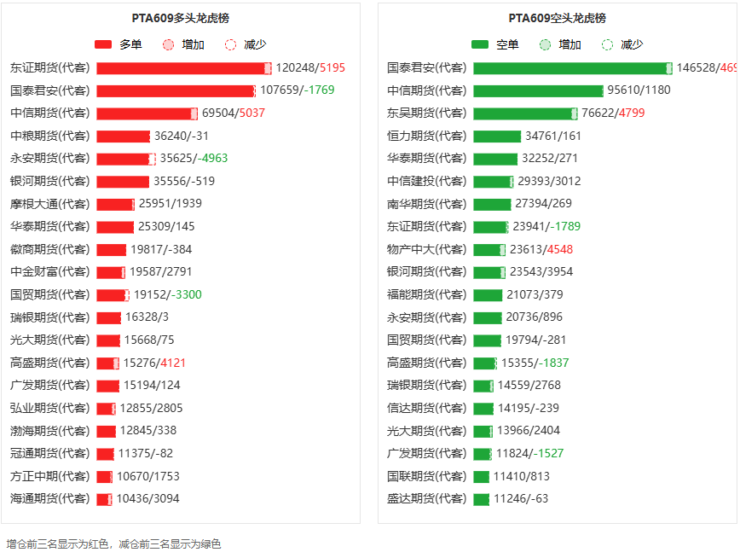Viewport: 740px width, 558px height.
Task: Select the 国泰君安(代客) green short bar
Action: (573, 68)
